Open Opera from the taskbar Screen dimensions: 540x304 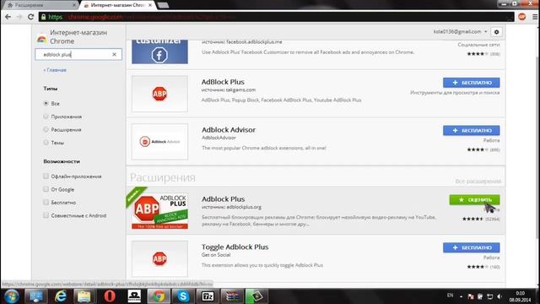coord(110,296)
